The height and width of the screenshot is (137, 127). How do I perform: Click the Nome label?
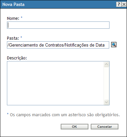click(x=13, y=18)
